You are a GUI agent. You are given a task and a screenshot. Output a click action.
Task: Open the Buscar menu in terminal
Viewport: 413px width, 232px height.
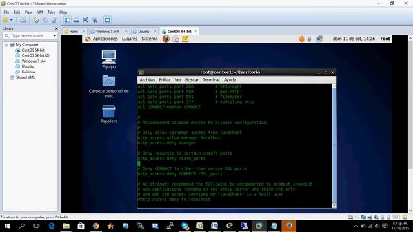point(192,80)
